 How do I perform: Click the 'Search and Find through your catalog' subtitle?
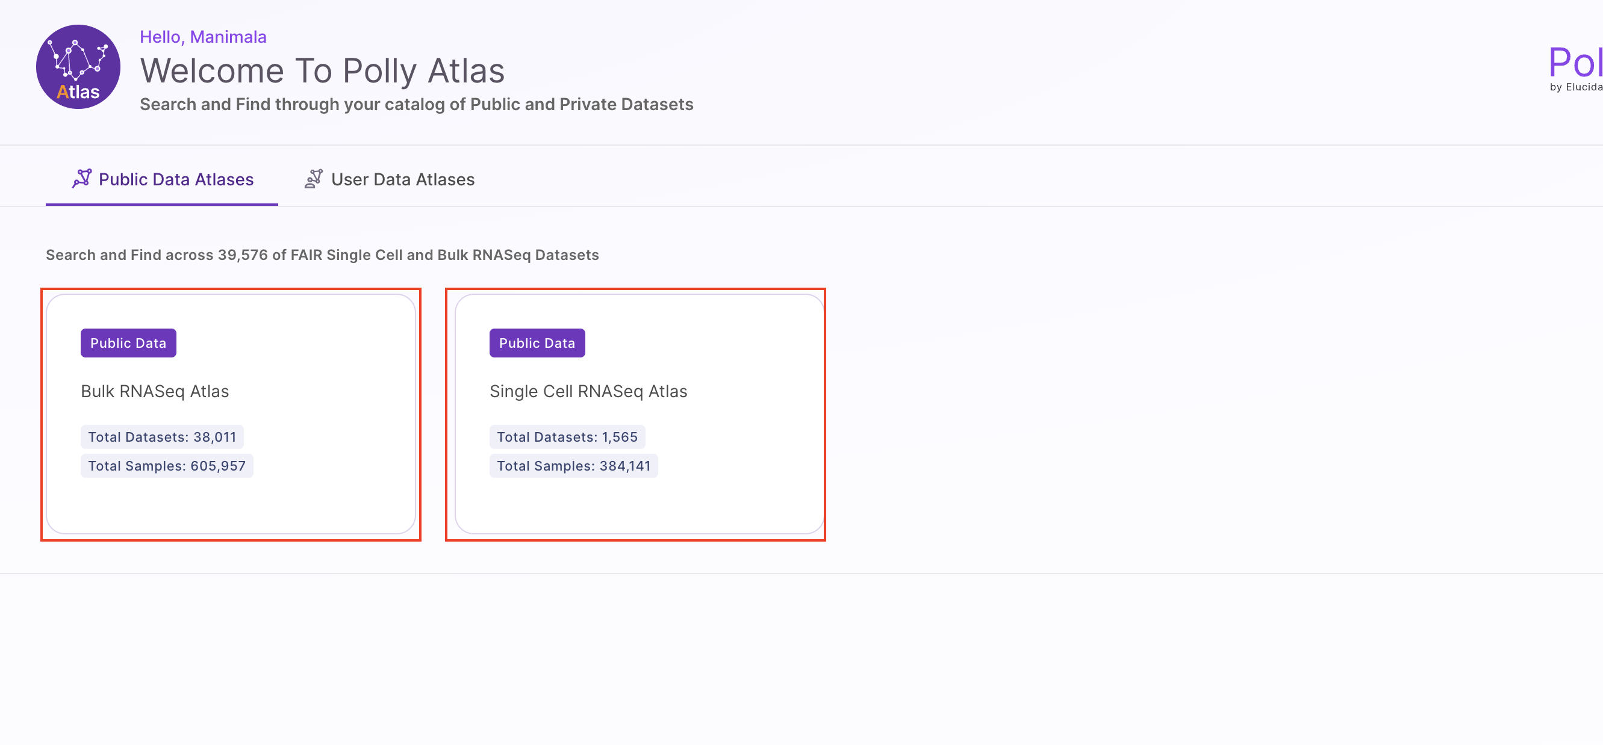(x=416, y=105)
